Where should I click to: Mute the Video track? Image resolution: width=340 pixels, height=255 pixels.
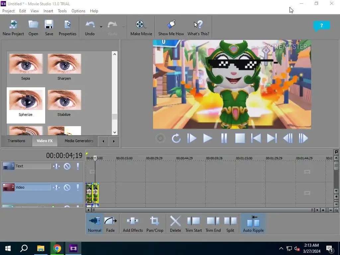(67, 187)
